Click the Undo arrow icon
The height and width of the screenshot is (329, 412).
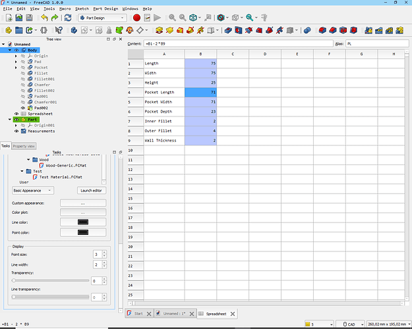click(x=44, y=18)
